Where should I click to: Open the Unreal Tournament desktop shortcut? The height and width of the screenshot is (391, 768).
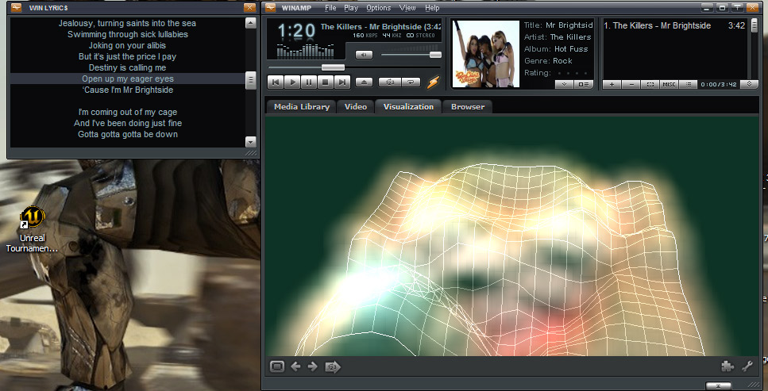click(x=33, y=230)
